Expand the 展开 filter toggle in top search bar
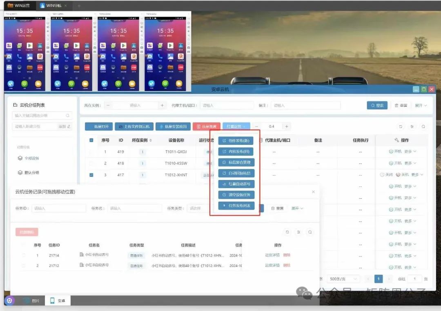The width and height of the screenshot is (441, 311). tap(421, 105)
